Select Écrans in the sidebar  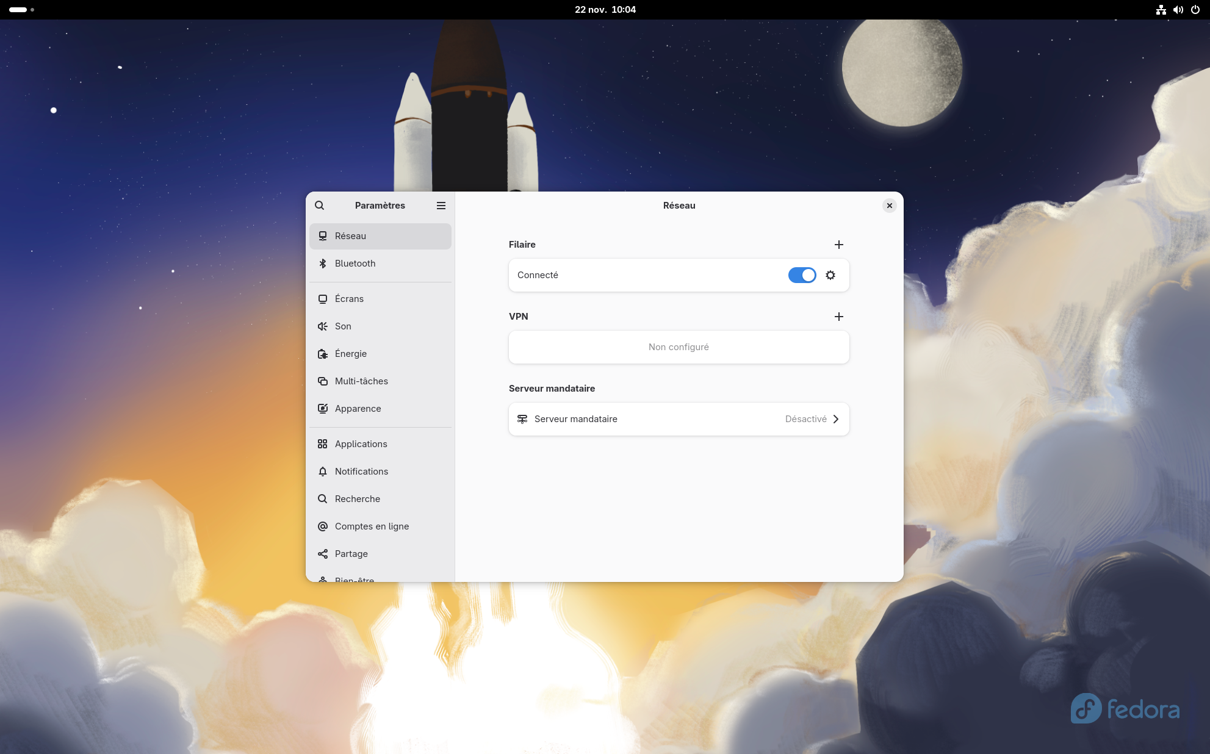(x=349, y=299)
